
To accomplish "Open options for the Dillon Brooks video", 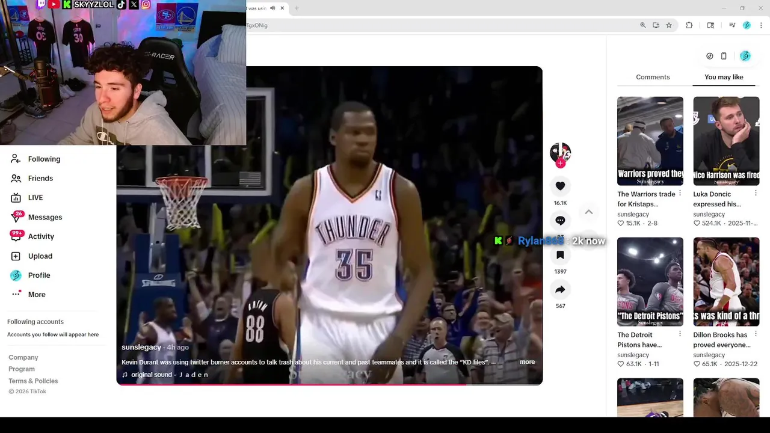I will [756, 334].
